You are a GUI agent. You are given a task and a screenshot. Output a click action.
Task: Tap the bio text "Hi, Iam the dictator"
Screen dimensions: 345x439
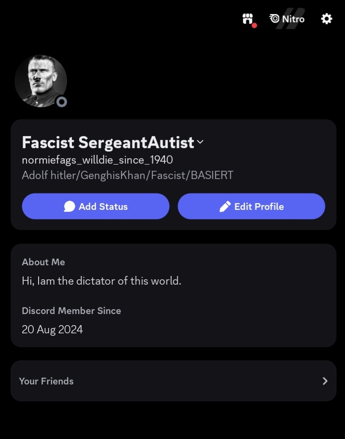[101, 280]
